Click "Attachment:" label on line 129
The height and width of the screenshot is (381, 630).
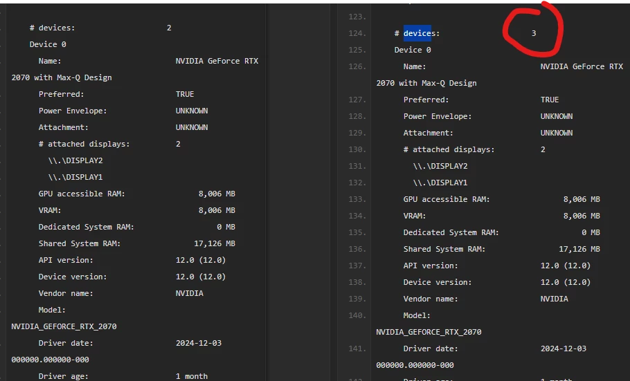tap(429, 133)
